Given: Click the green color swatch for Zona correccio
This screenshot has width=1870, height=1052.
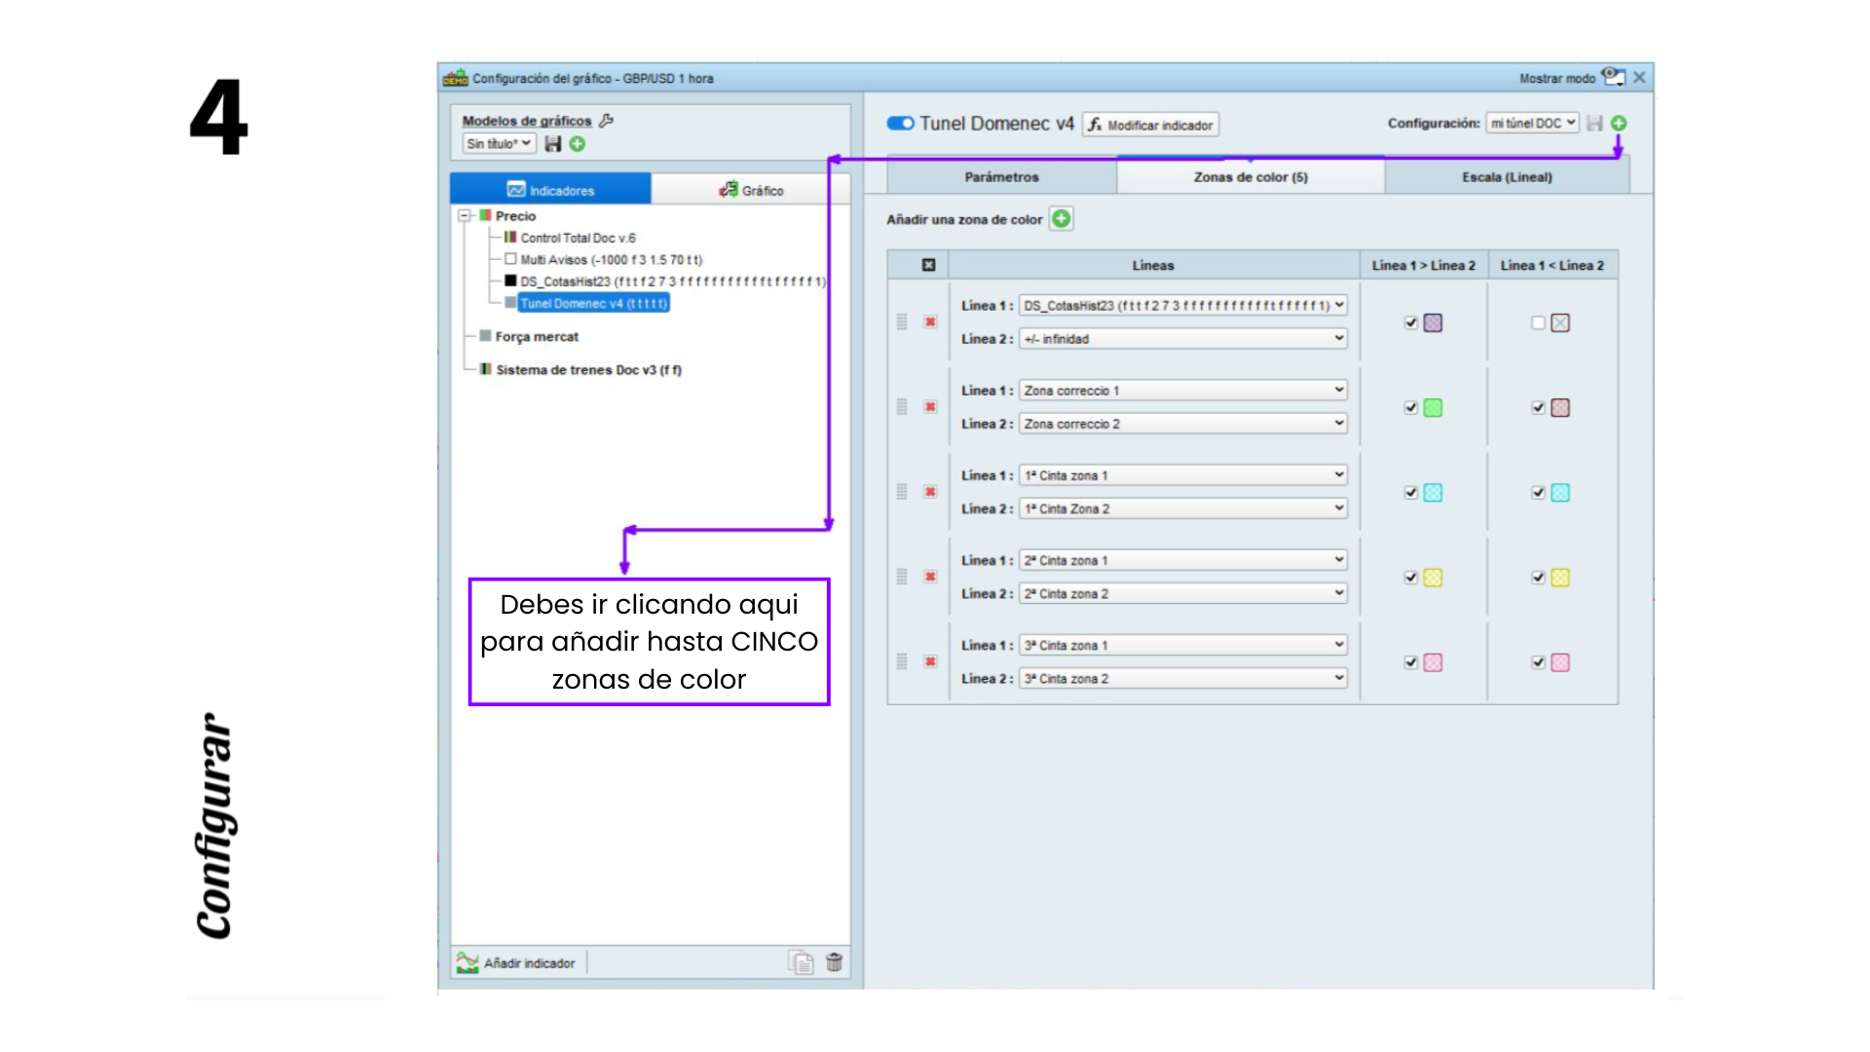Looking at the screenshot, I should click(1433, 408).
